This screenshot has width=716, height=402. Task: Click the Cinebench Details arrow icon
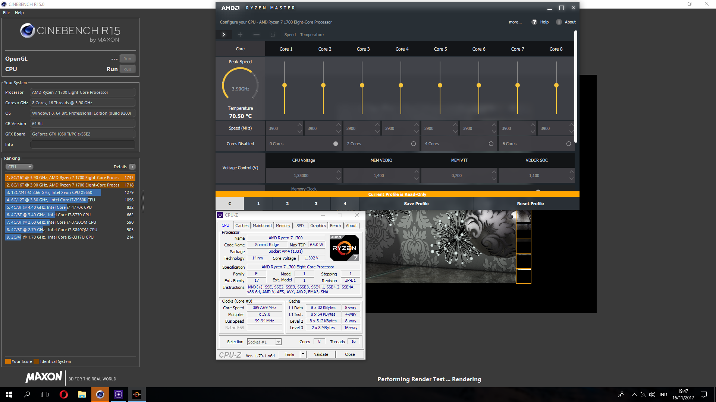132,167
